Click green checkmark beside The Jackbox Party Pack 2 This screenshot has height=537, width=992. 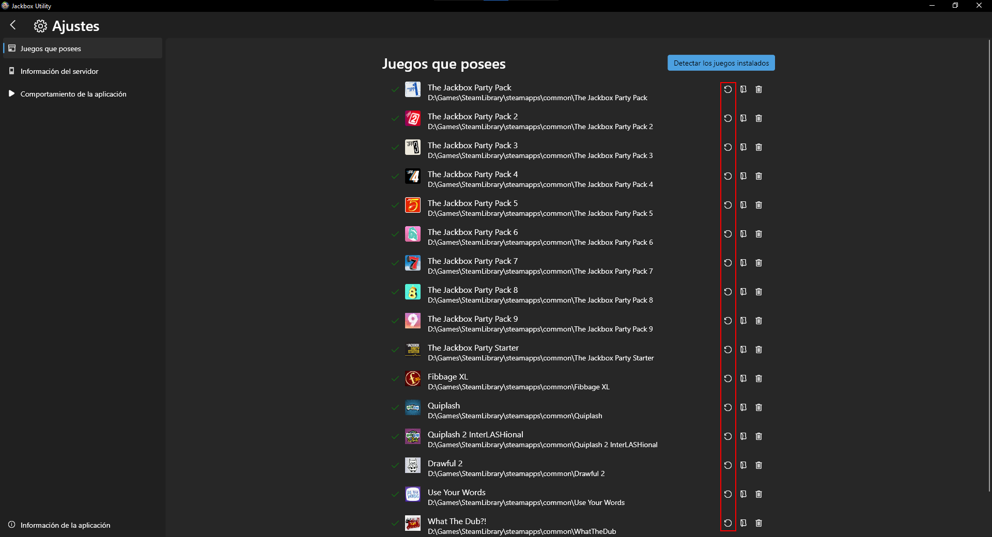pos(395,118)
